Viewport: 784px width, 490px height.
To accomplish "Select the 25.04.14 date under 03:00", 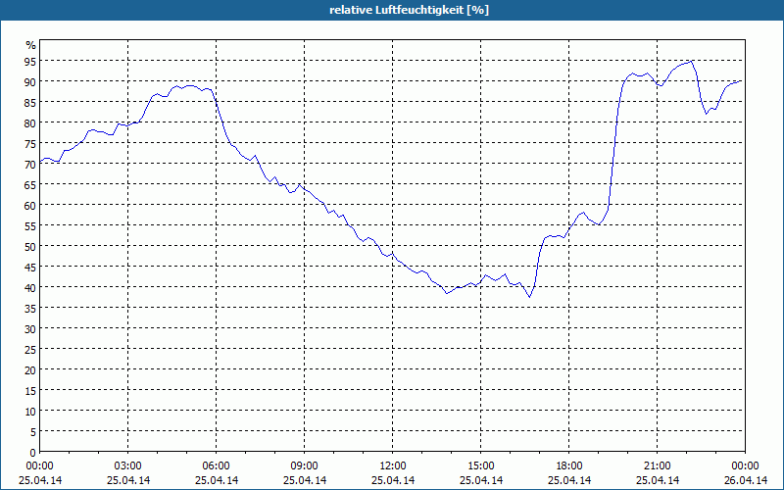I will pos(128,480).
